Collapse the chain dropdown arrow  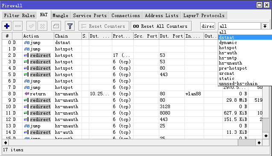point(265,26)
